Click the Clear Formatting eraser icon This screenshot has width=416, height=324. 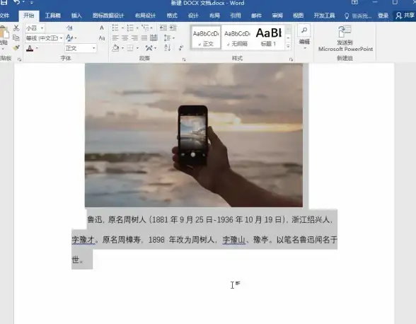[x=69, y=28]
